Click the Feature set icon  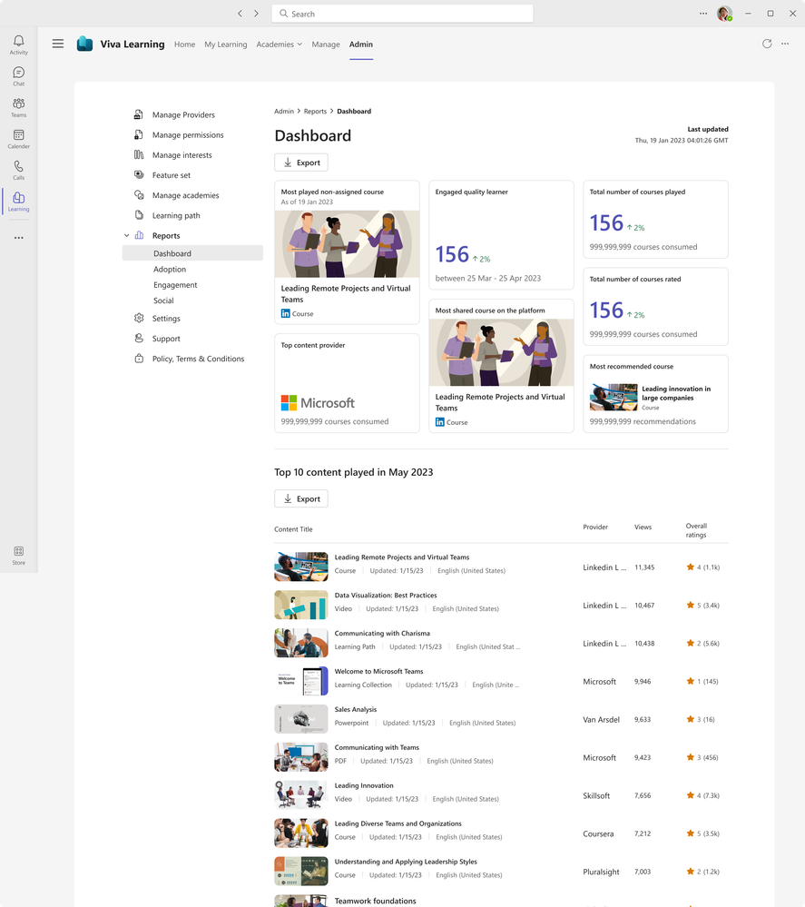point(139,174)
